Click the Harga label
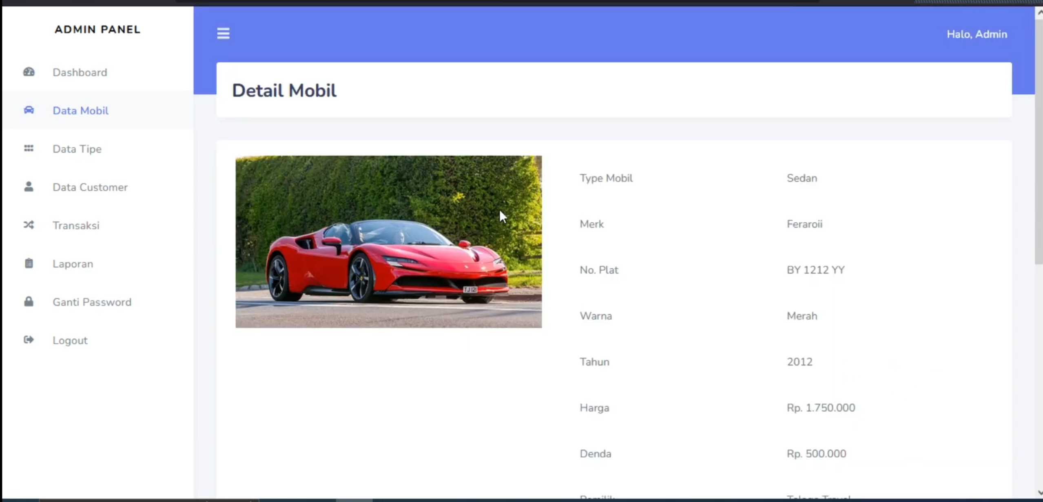The width and height of the screenshot is (1043, 502). [x=594, y=408]
